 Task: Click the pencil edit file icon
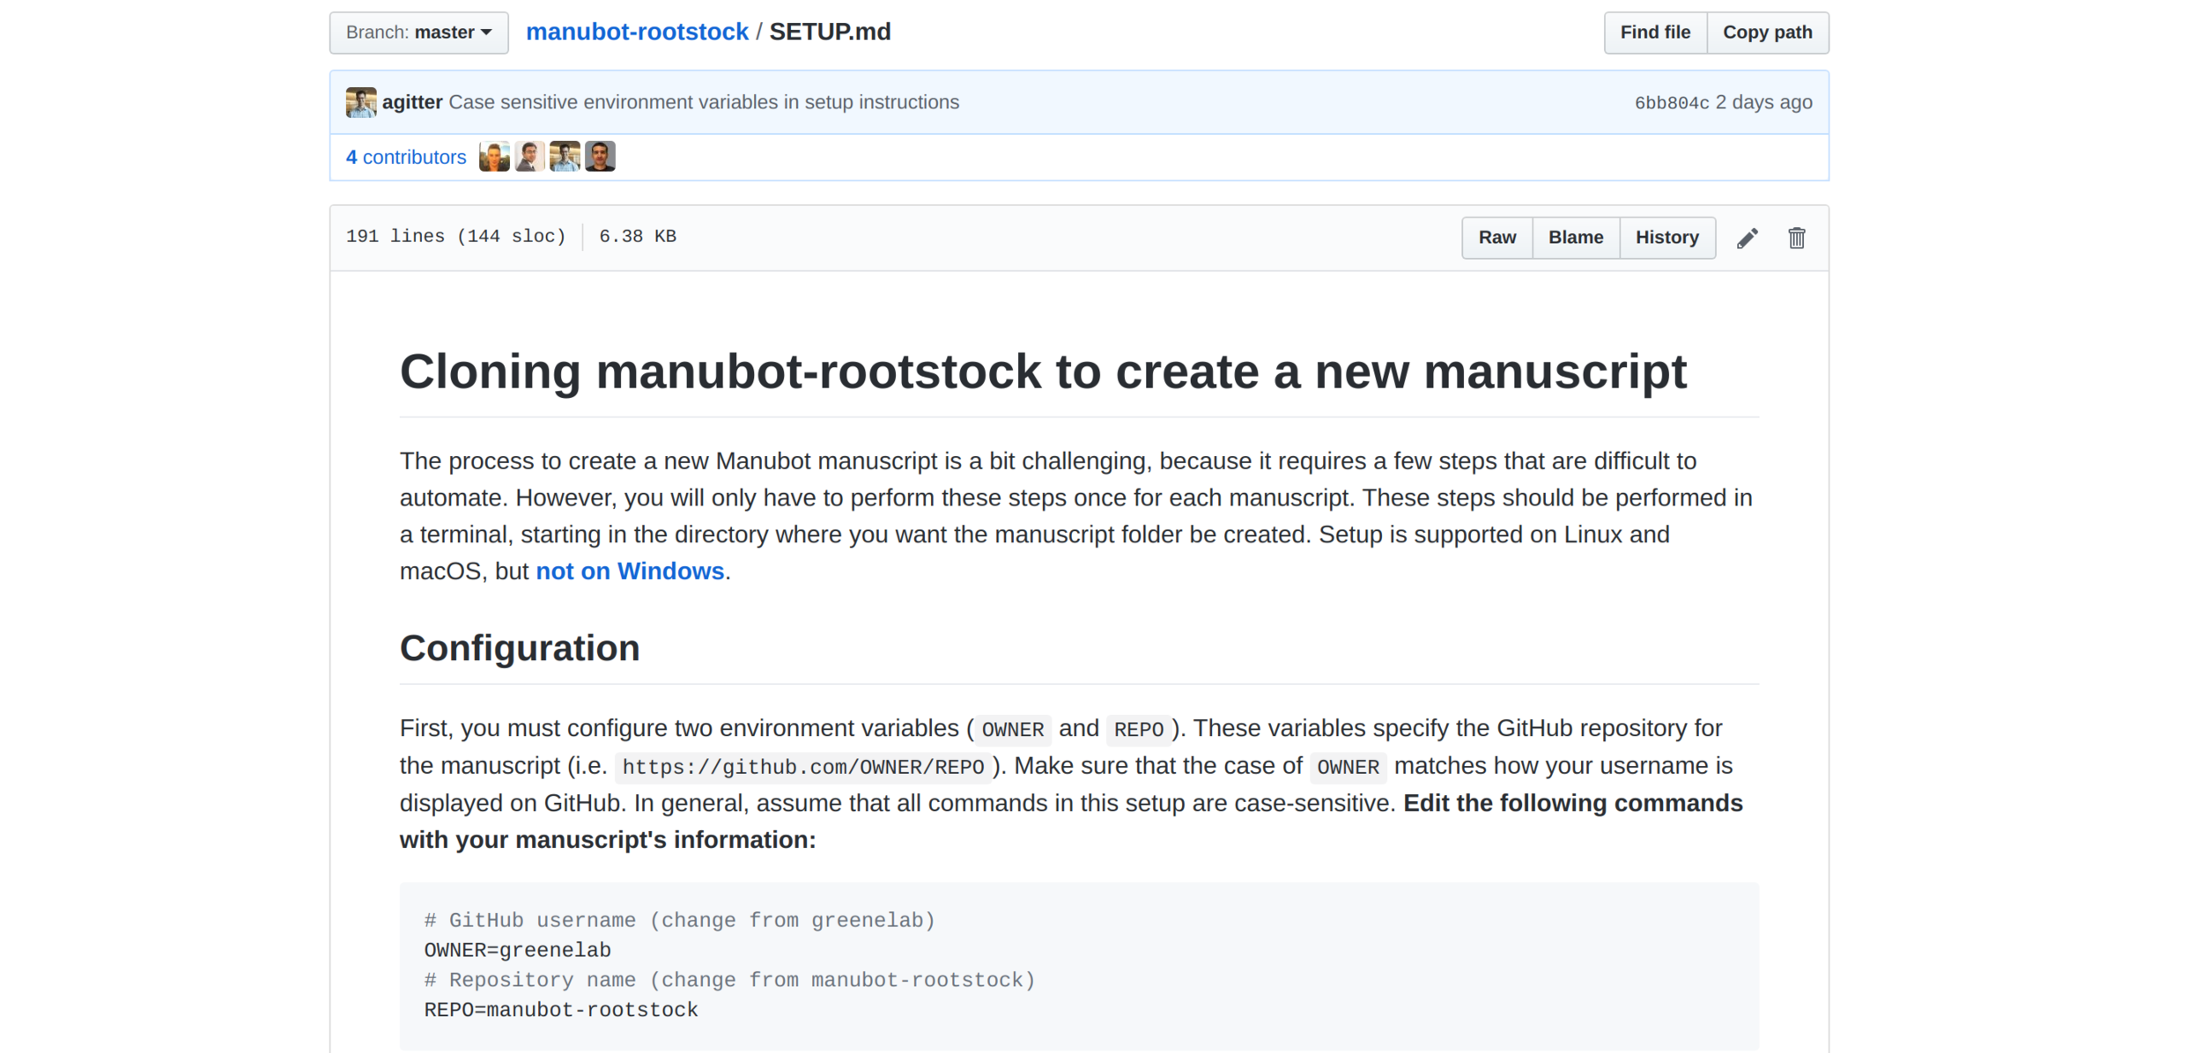pos(1747,238)
